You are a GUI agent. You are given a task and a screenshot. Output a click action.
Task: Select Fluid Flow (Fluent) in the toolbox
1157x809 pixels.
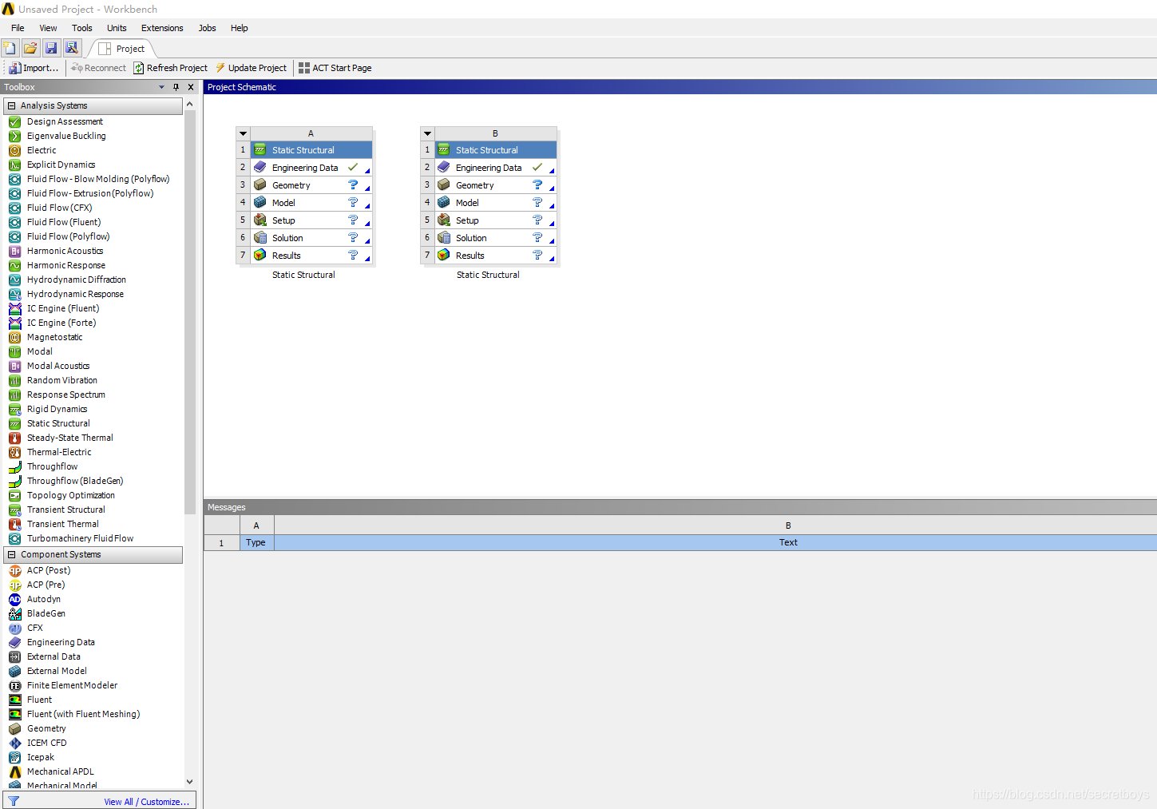(63, 222)
